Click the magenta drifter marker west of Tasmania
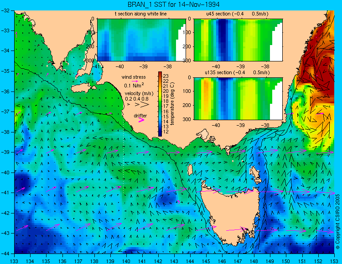 (178, 202)
